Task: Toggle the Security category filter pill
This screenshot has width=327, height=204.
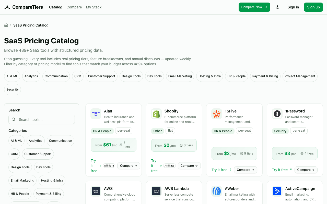Action: pos(12,89)
